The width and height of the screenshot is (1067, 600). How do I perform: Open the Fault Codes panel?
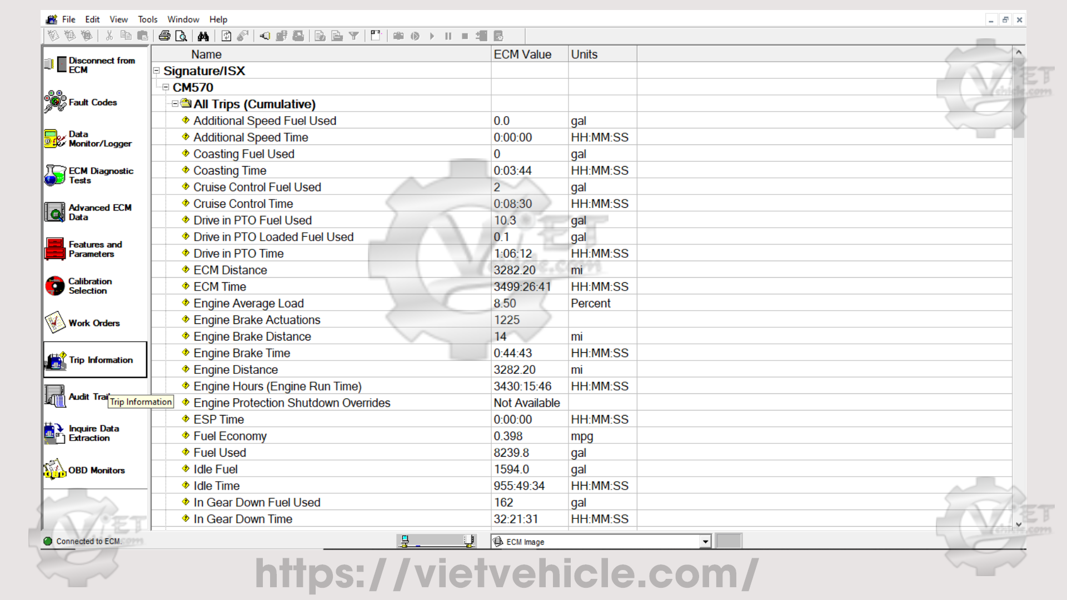pyautogui.click(x=92, y=102)
